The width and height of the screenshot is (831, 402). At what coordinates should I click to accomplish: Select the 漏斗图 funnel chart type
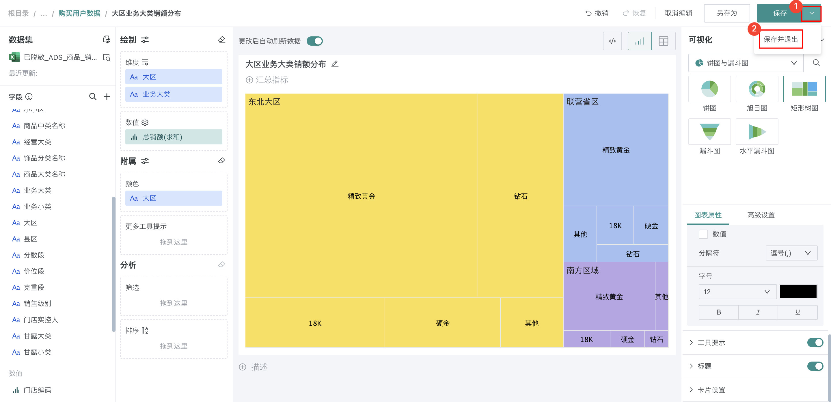click(709, 132)
